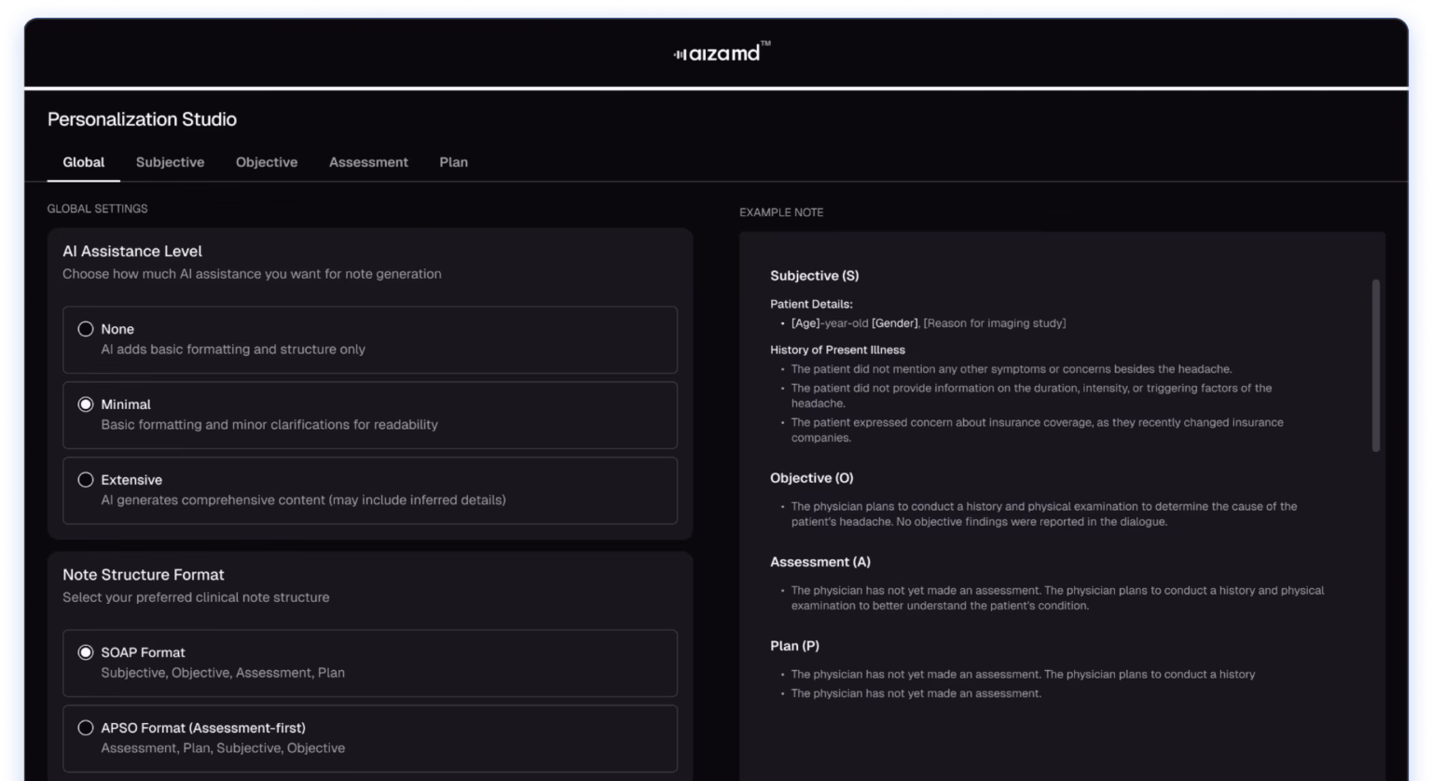
Task: Select the SOAP Format radio button
Action: [86, 652]
